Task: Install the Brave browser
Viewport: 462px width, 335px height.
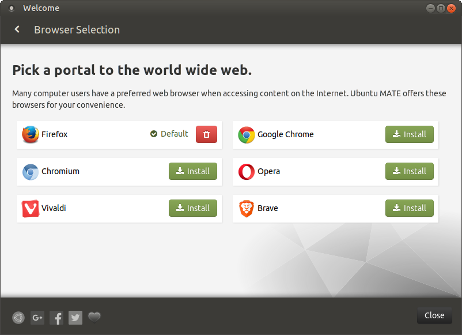Action: [x=409, y=208]
